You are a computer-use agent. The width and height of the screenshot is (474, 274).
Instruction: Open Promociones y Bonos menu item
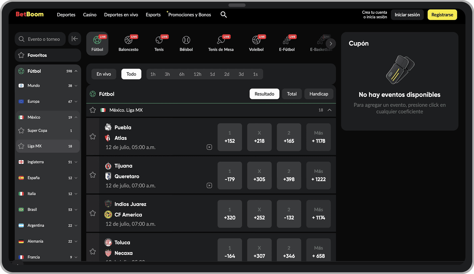click(x=190, y=15)
